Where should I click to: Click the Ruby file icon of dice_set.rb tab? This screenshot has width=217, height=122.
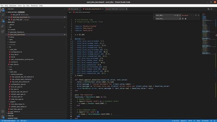(69, 9)
